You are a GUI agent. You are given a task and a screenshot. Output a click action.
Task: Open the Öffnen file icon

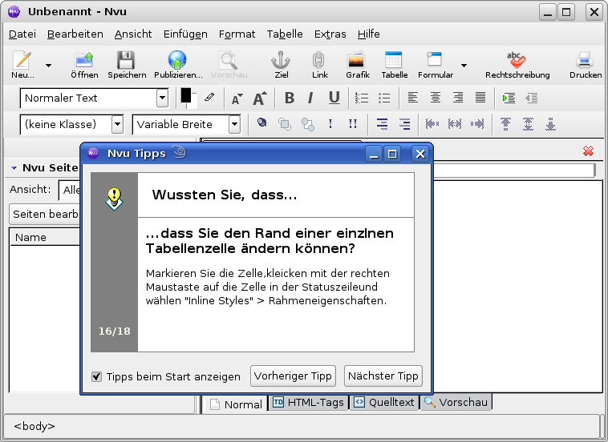click(84, 64)
